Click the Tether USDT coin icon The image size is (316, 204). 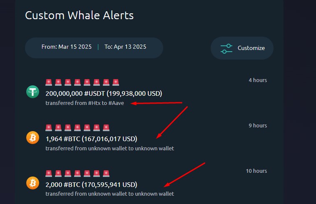32,92
